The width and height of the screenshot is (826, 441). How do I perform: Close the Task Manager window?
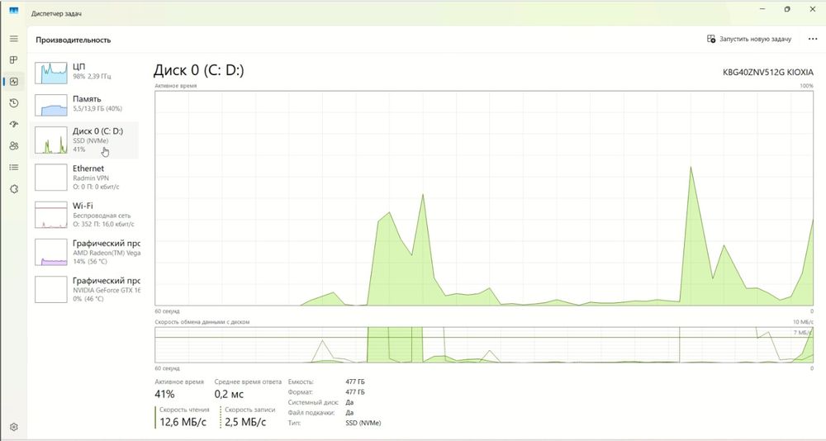click(x=812, y=9)
